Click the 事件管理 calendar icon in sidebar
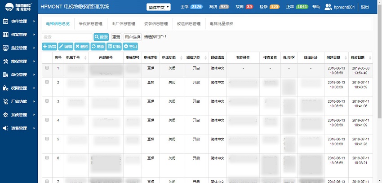Viewport: 382px width, 183px height. coord(6,21)
